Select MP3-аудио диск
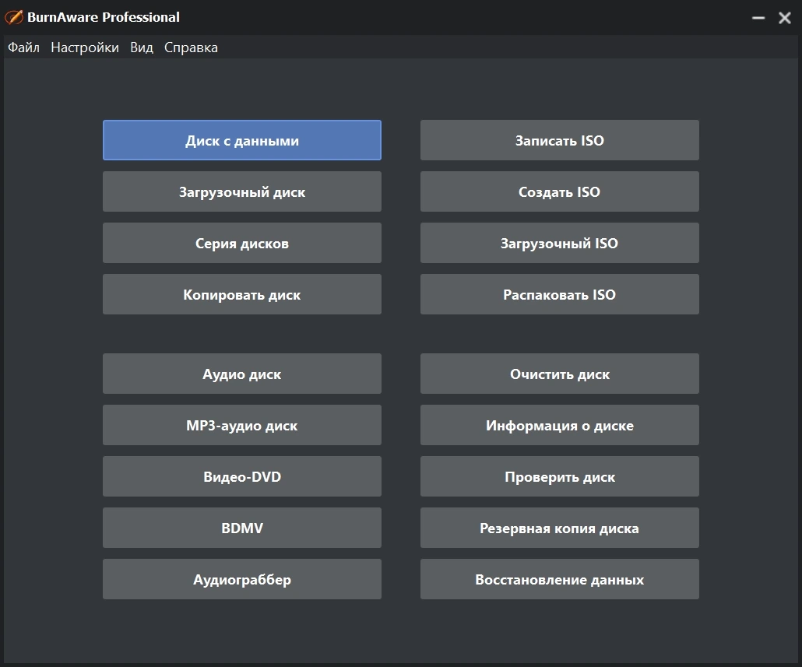802x667 pixels. pyautogui.click(x=242, y=425)
